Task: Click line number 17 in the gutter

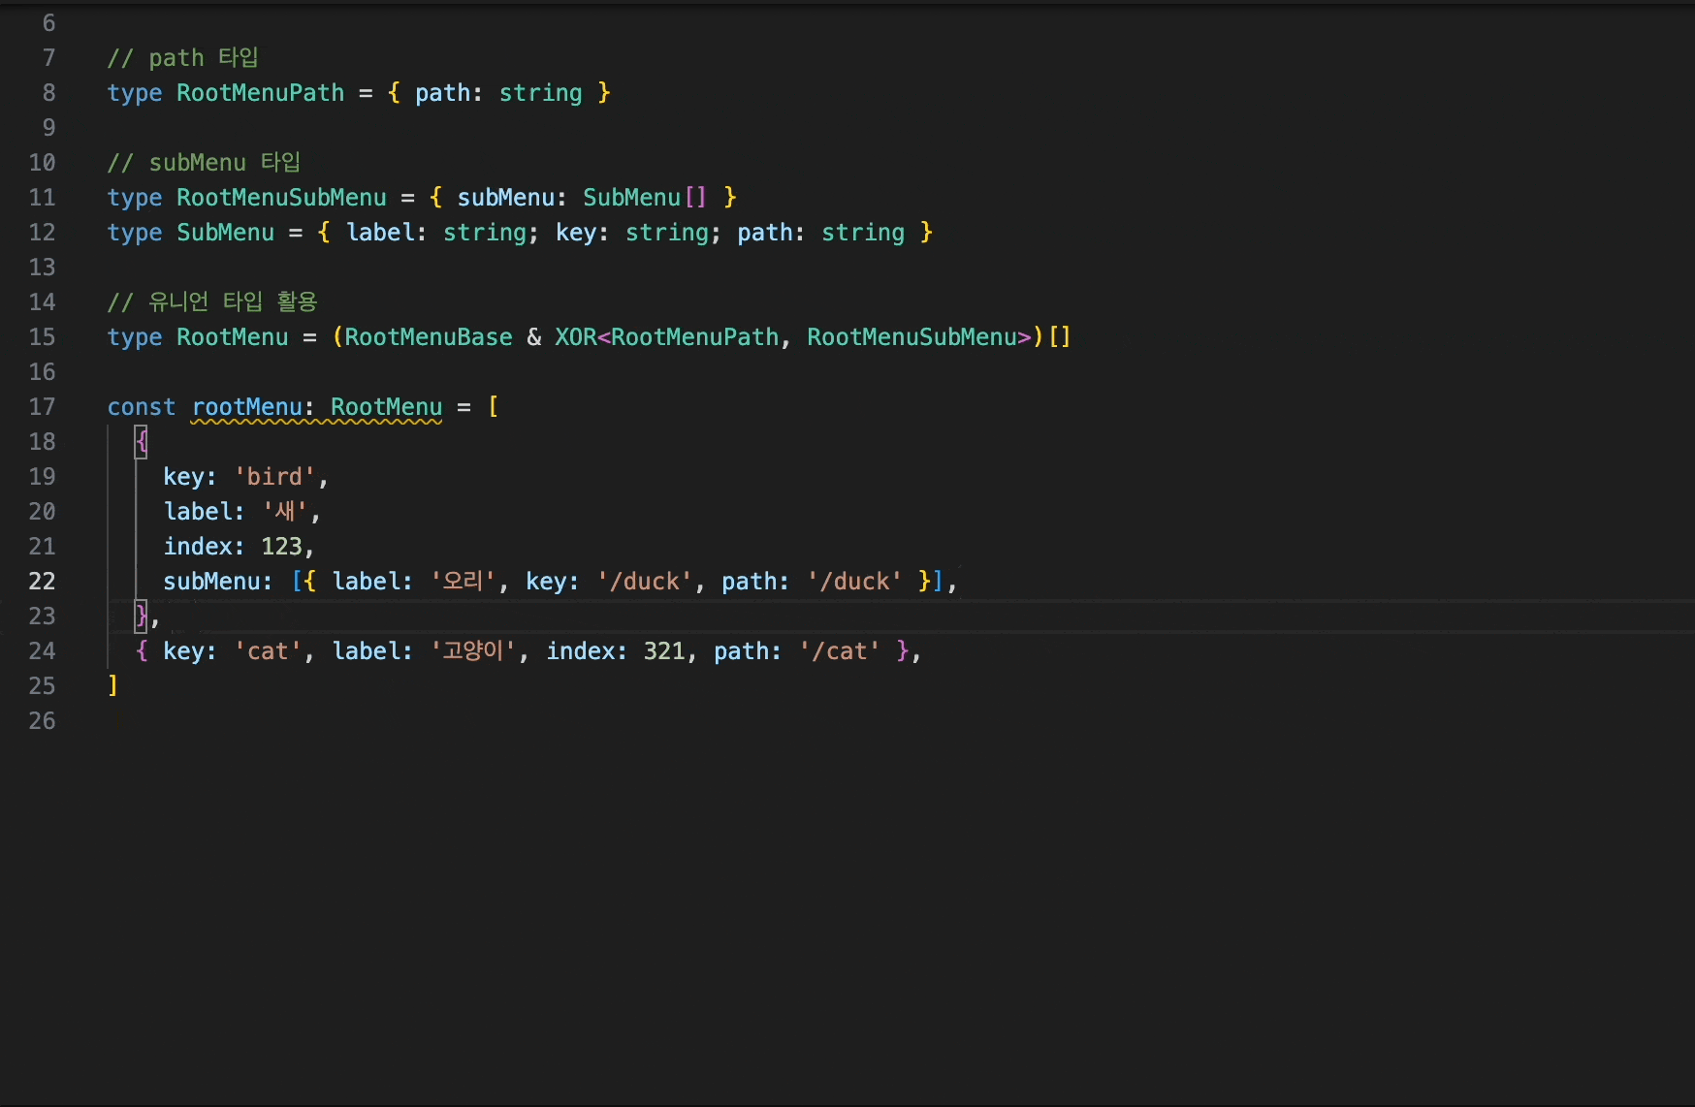Action: coord(42,407)
